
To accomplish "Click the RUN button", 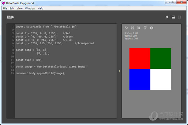I will (x=10, y=17).
